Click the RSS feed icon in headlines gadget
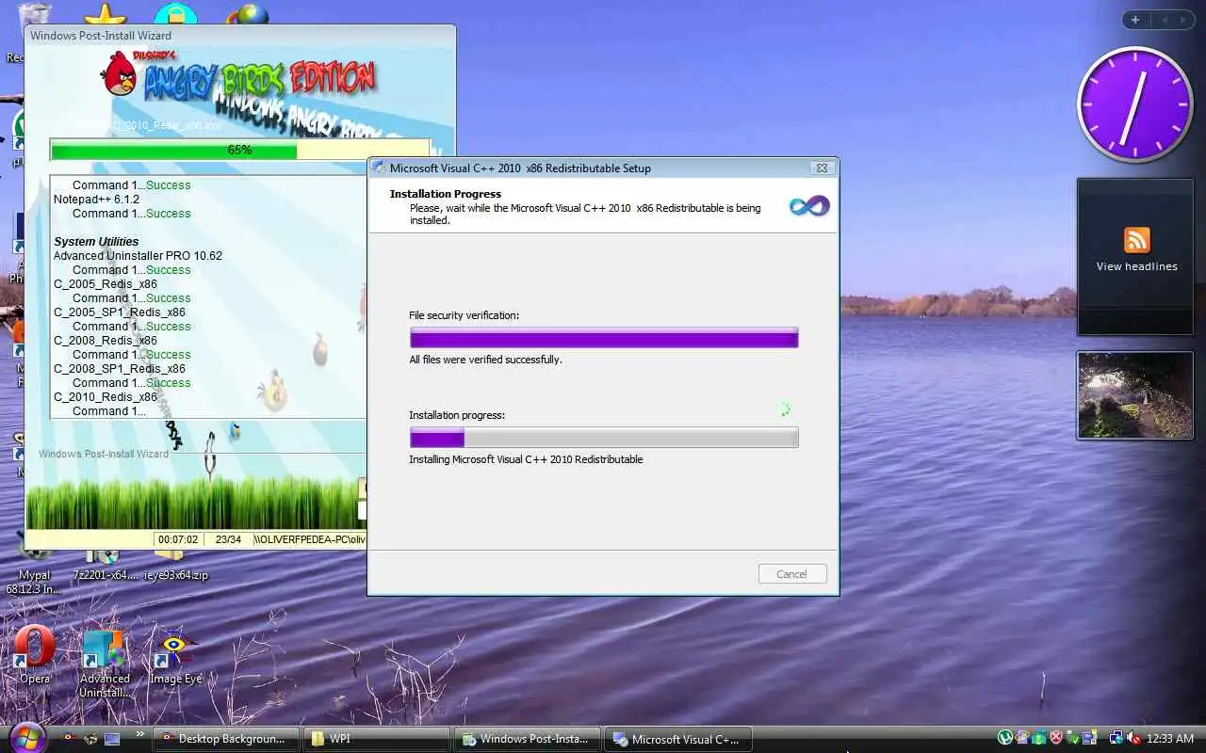Screen dimensions: 1206x753 coord(1136,240)
